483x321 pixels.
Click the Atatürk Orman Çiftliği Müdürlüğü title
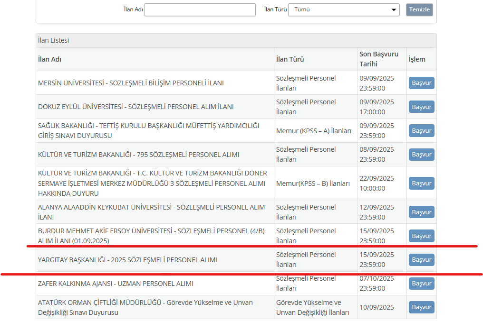[145, 307]
